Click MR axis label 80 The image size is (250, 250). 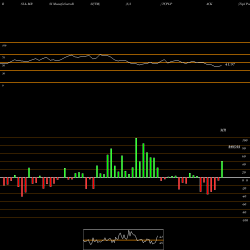click(x=244, y=148)
